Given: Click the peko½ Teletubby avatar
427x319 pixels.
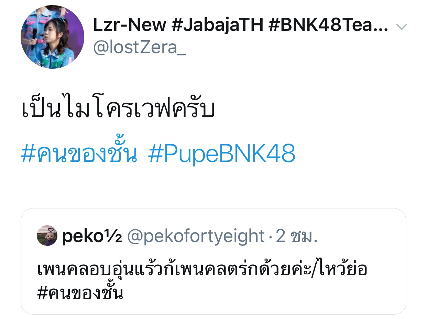Looking at the screenshot, I should tap(47, 236).
